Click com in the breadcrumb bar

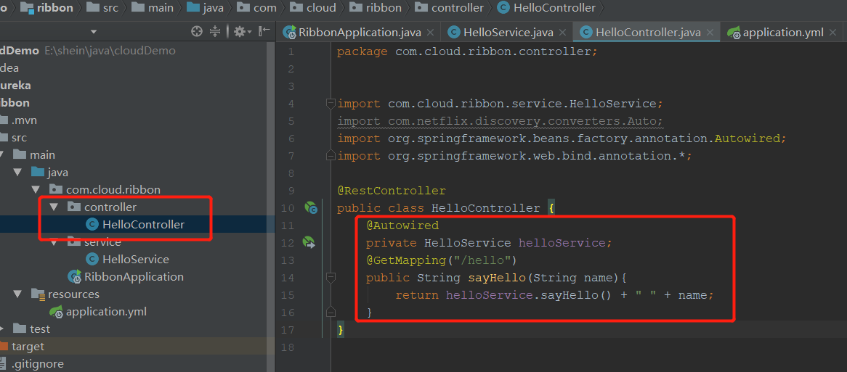point(264,8)
